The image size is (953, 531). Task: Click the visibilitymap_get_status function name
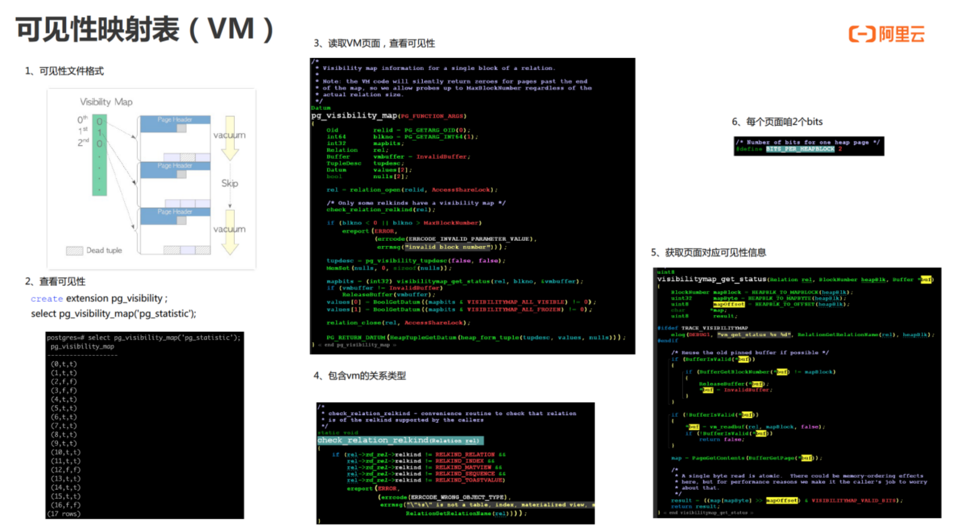tap(711, 279)
